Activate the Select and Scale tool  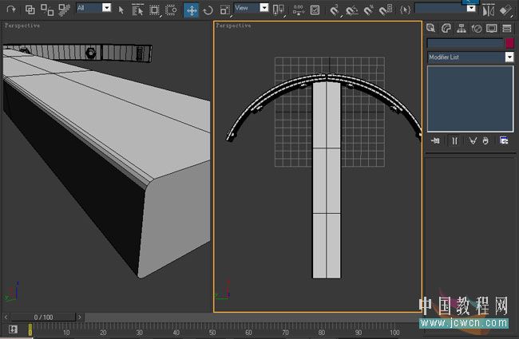pyautogui.click(x=224, y=10)
